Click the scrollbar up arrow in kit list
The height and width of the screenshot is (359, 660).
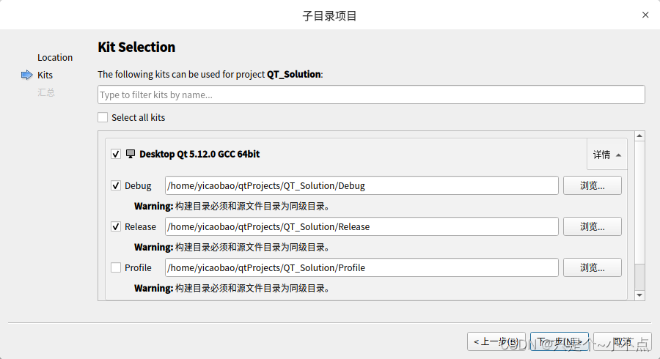639,136
